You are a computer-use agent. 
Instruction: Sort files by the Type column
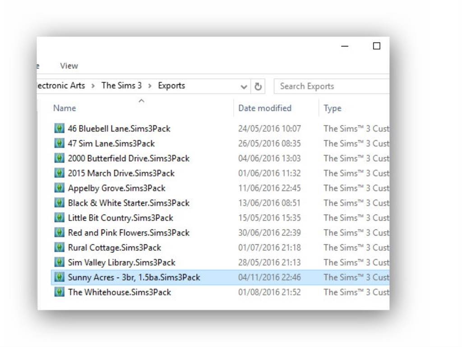pos(333,108)
